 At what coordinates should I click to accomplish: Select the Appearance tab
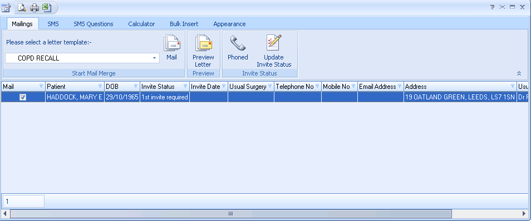point(229,24)
